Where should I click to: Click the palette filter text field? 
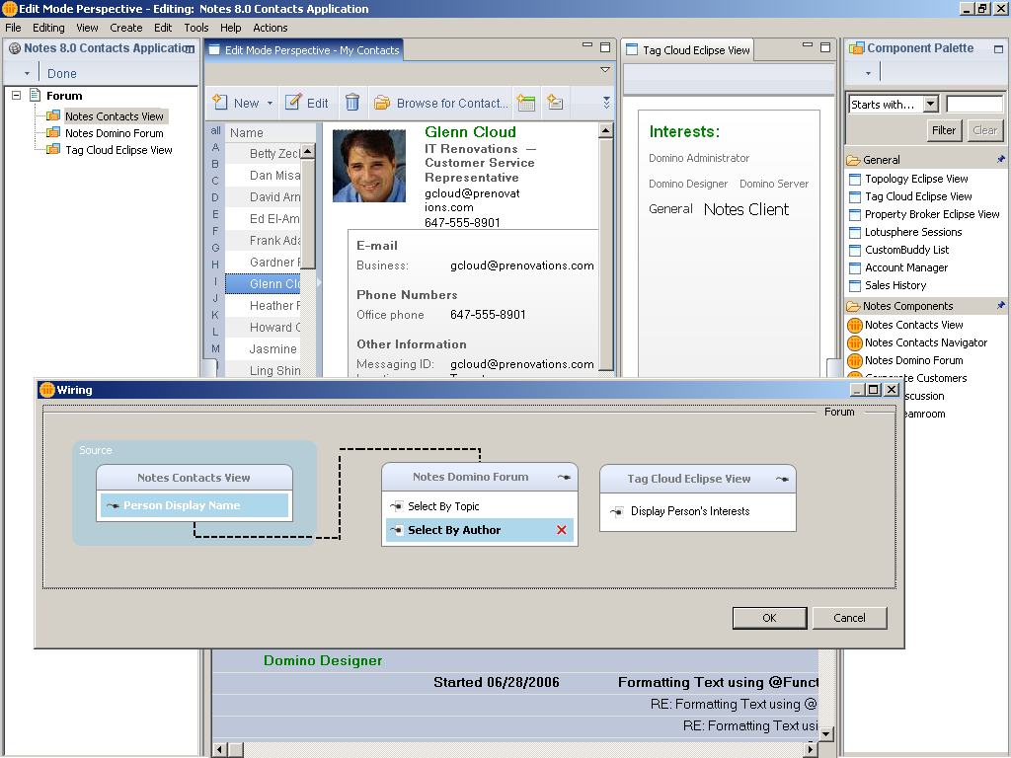[x=973, y=105]
